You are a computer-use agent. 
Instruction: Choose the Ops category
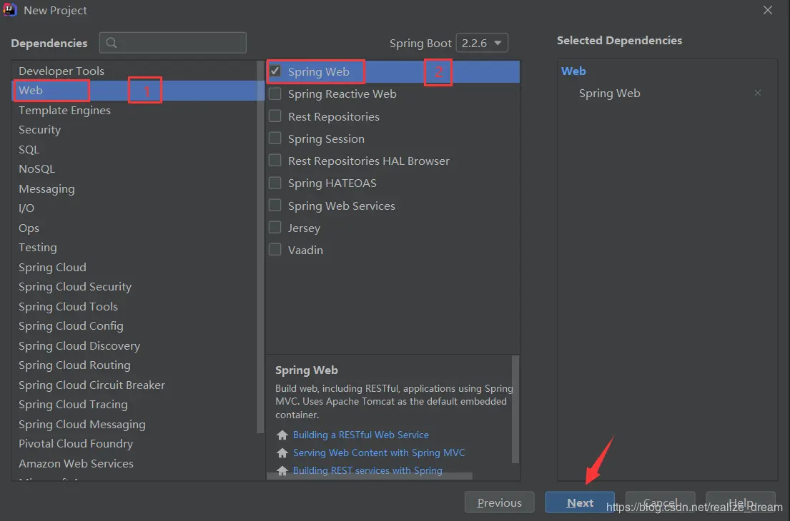coord(134,228)
